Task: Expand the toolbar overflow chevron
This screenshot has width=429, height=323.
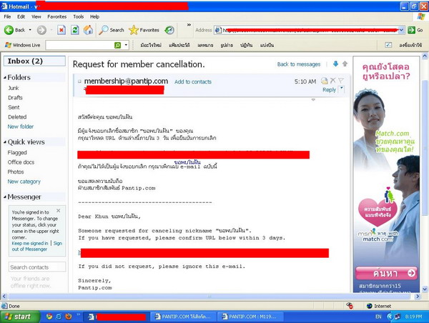Action: coord(189,25)
